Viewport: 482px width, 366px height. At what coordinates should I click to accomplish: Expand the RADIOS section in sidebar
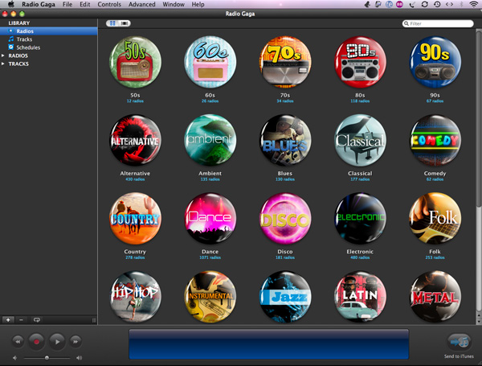click(x=3, y=56)
